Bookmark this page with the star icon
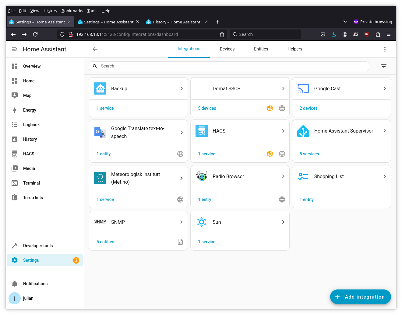 222,34
